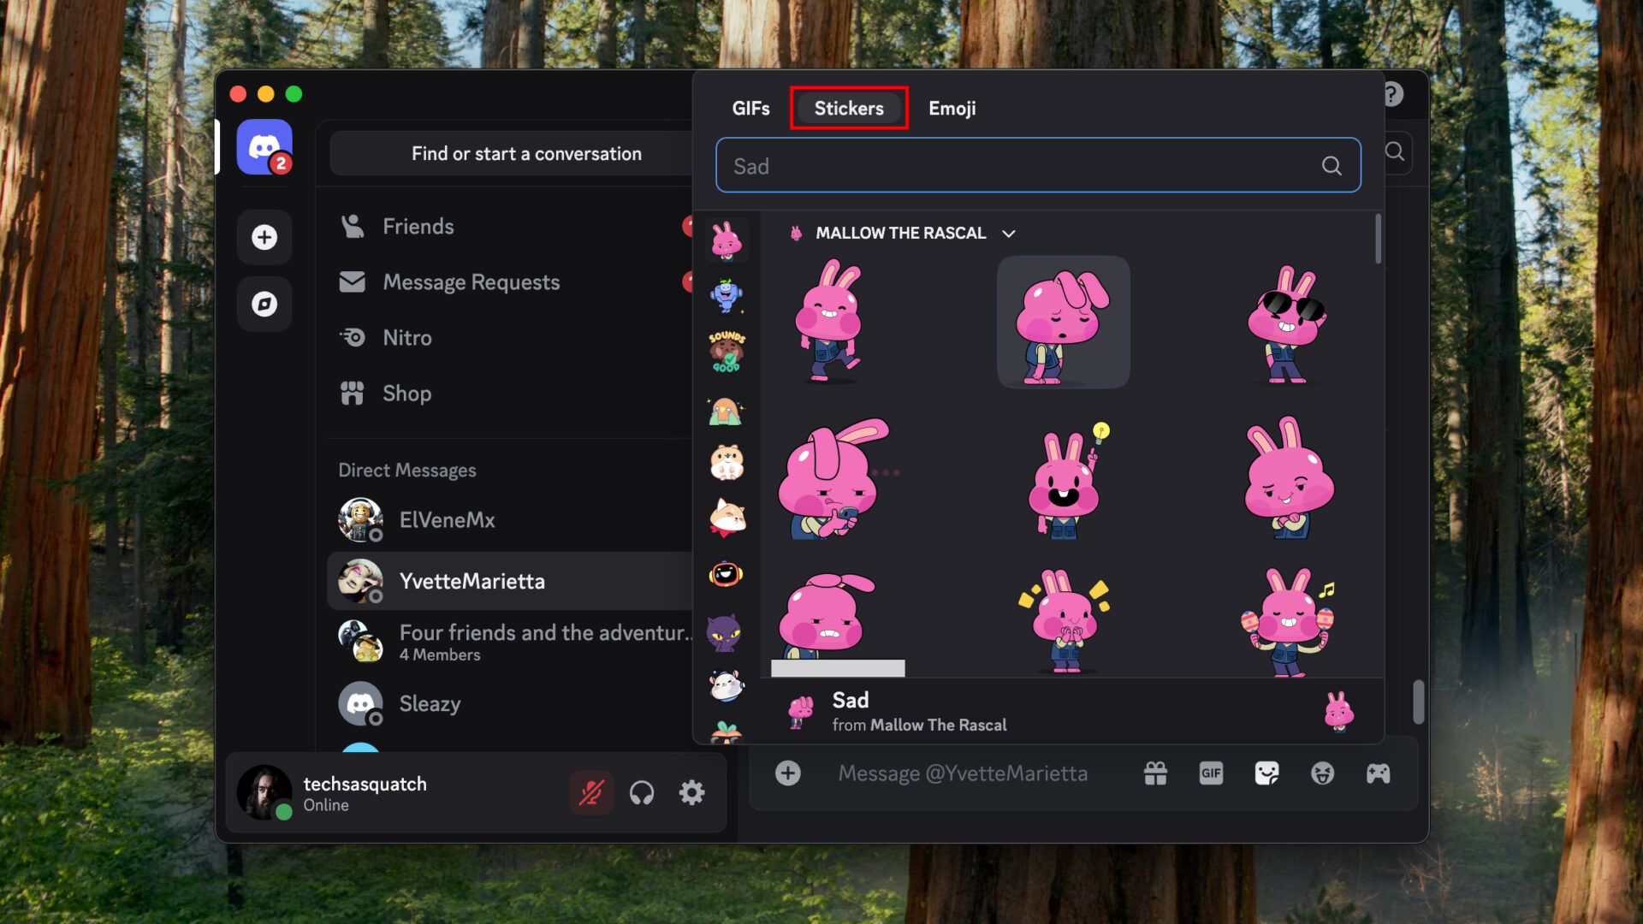Open Discover servers compass icon
1643x924 pixels.
264,304
